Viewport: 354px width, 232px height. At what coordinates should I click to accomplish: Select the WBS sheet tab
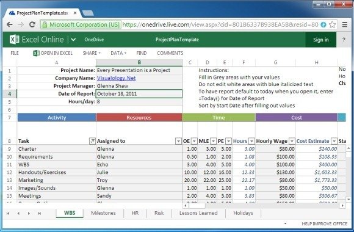(70, 213)
